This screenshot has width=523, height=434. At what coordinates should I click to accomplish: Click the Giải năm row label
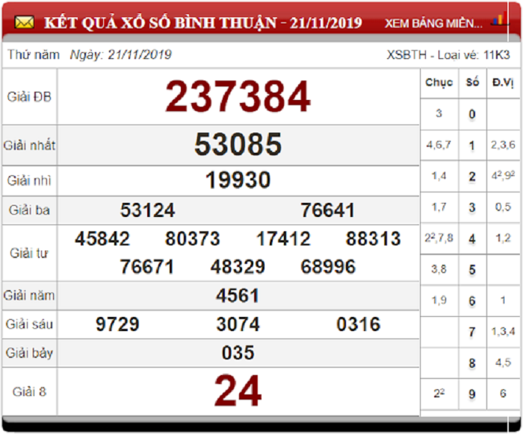coord(29,295)
